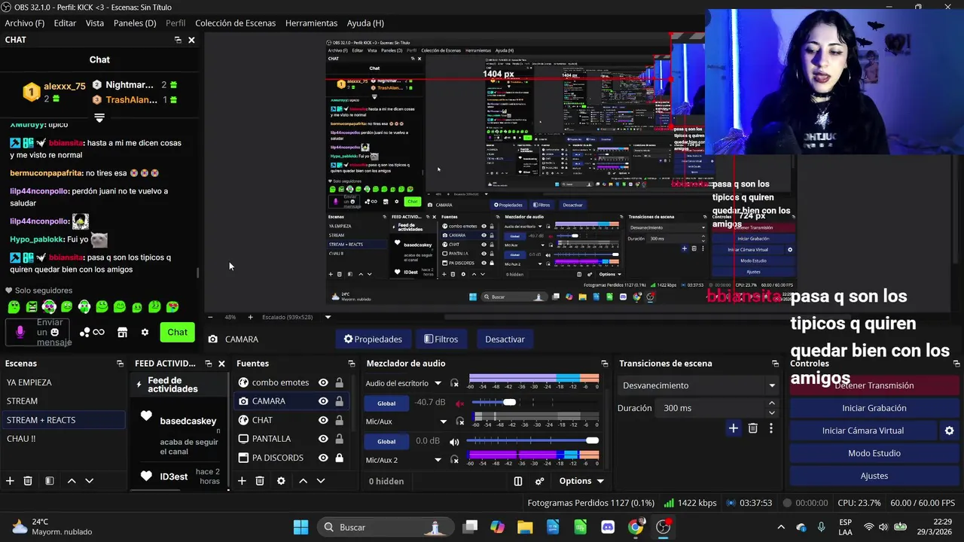Toggle audio mixer vertical layout icon

point(518,481)
